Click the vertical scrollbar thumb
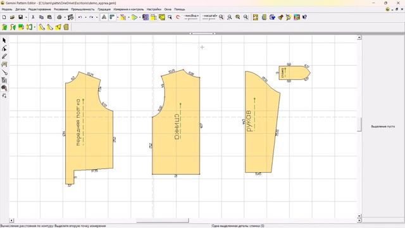This screenshot has height=228, width=405. [359, 125]
